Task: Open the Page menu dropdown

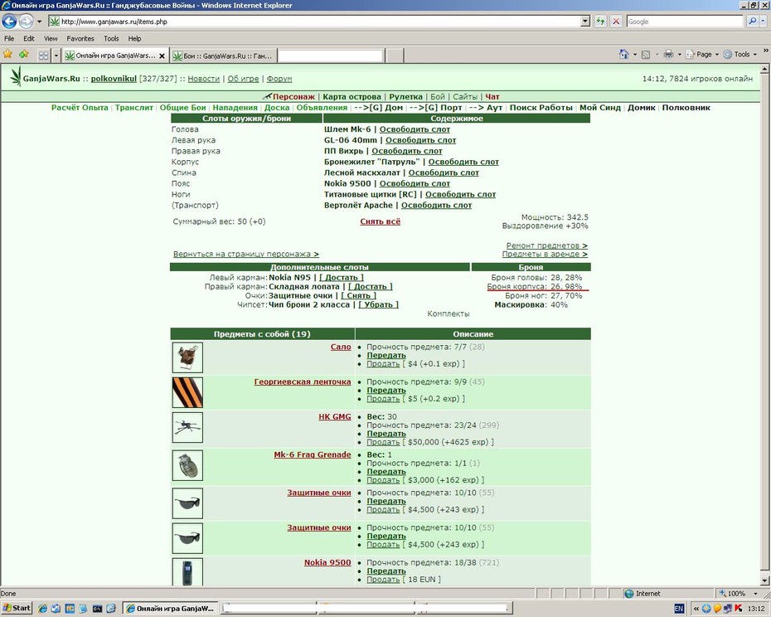Action: [x=702, y=55]
